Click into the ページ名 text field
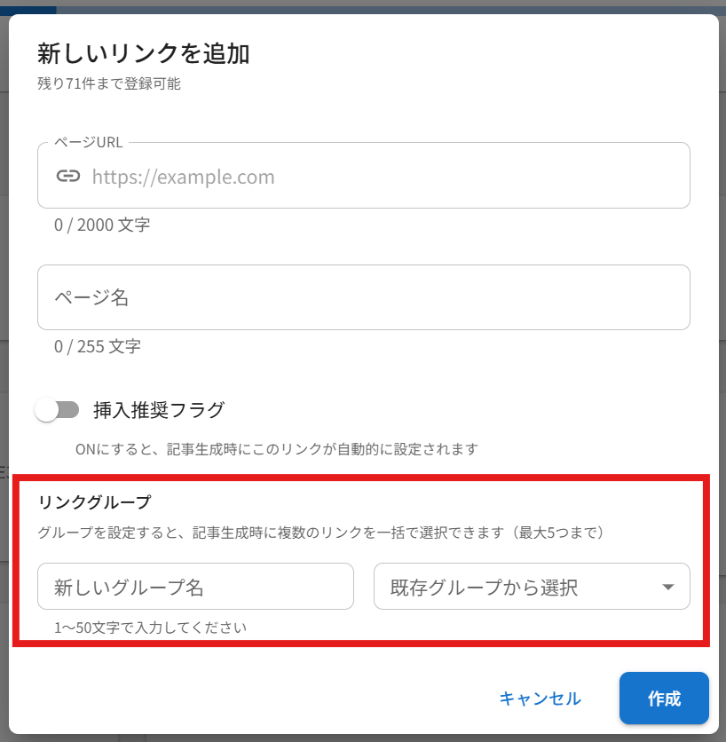Screen dimensions: 726x742 click(363, 297)
